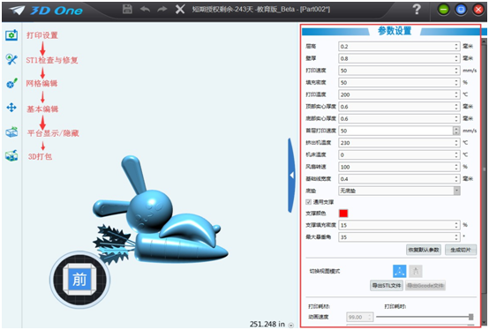Open the 底垫 raft type dropdown
Viewport: 489px width, 330px height.
pyautogui.click(x=399, y=191)
